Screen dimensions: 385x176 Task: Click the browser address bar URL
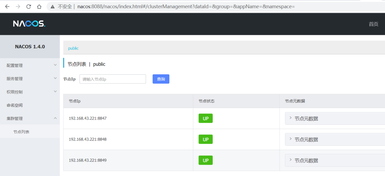point(186,7)
